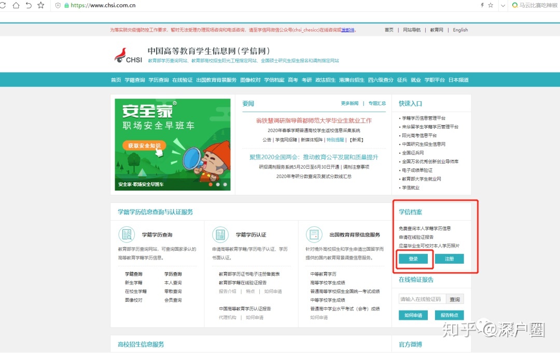
Task: Click the English link at top
Action: point(460,30)
